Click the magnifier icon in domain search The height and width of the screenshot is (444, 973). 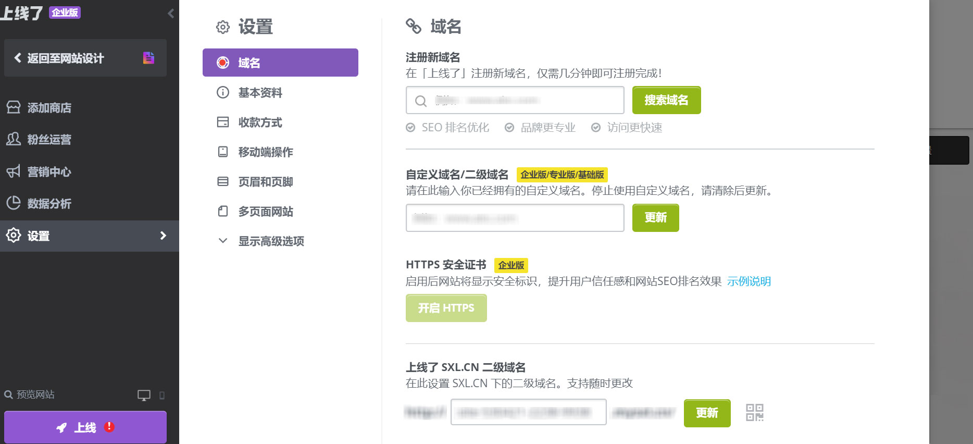pyautogui.click(x=421, y=101)
